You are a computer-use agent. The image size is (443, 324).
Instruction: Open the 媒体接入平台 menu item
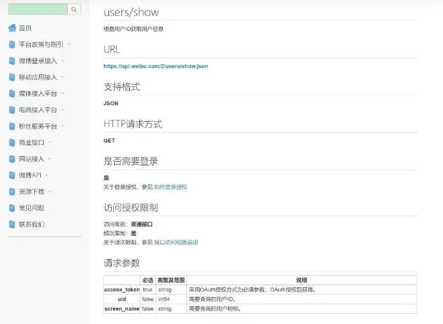tap(38, 94)
